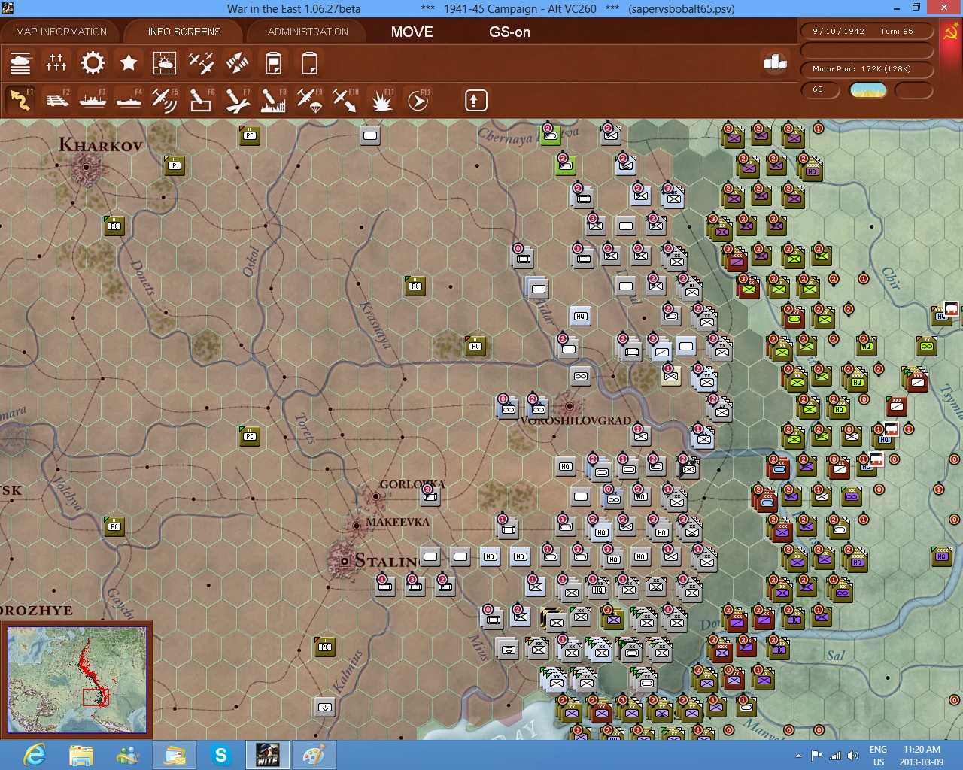Click the MOVE mode label
963x770 pixels.
click(412, 32)
